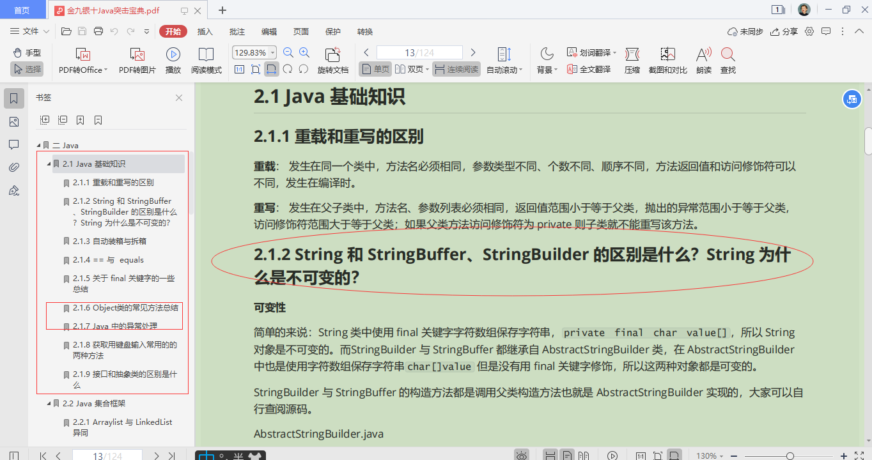Switch to 保护 ribbon tab
The width and height of the screenshot is (872, 460).
coord(333,31)
